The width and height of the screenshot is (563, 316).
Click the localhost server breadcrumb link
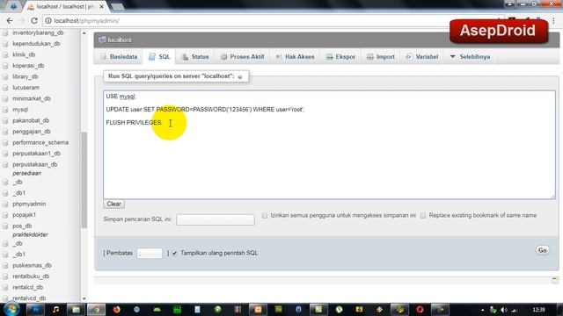click(x=120, y=39)
